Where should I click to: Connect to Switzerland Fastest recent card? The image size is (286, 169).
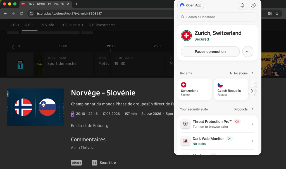click(x=194, y=89)
